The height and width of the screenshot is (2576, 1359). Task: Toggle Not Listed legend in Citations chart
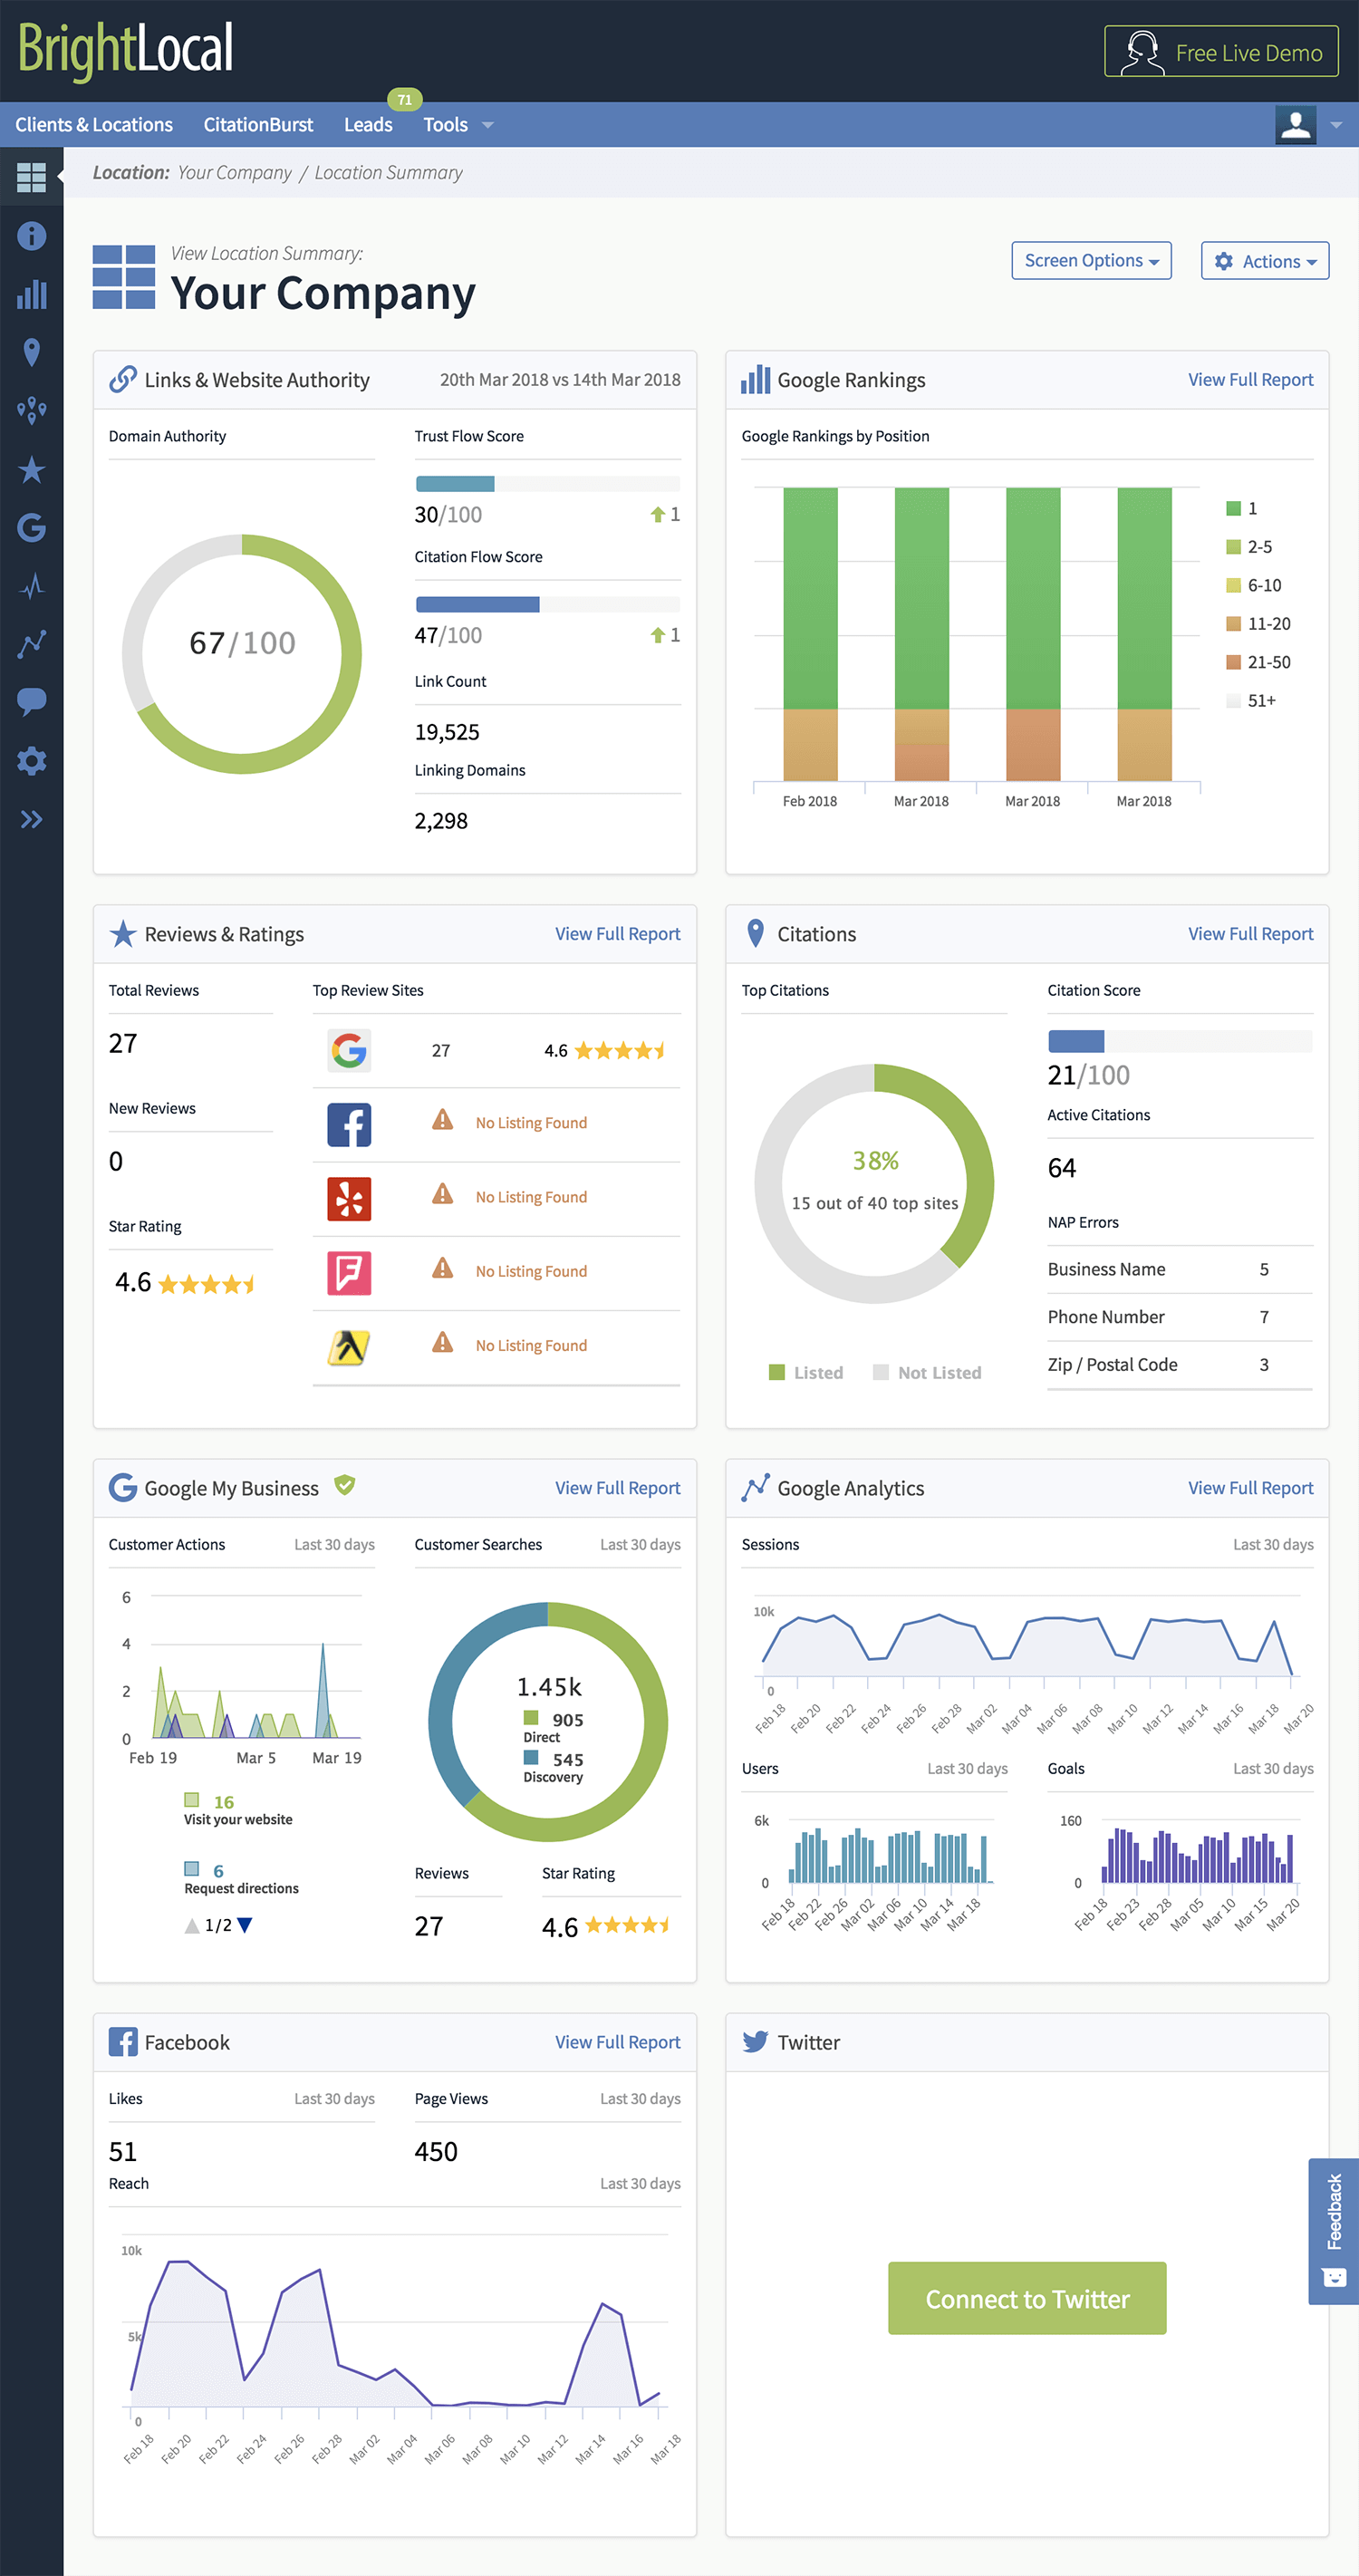(x=927, y=1373)
